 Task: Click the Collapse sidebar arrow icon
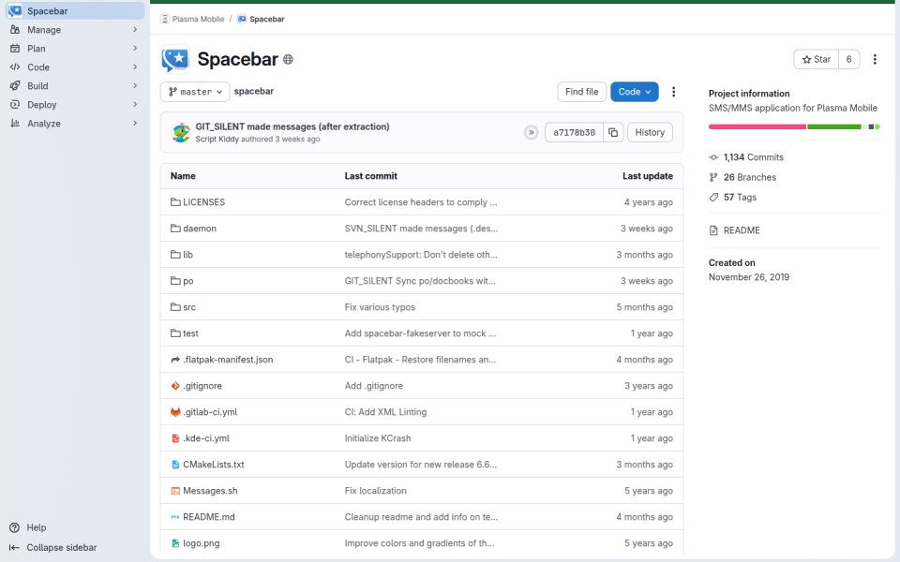click(15, 548)
